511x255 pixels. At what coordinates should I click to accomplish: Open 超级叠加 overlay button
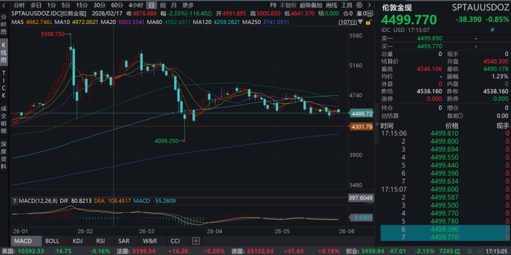pos(311,5)
